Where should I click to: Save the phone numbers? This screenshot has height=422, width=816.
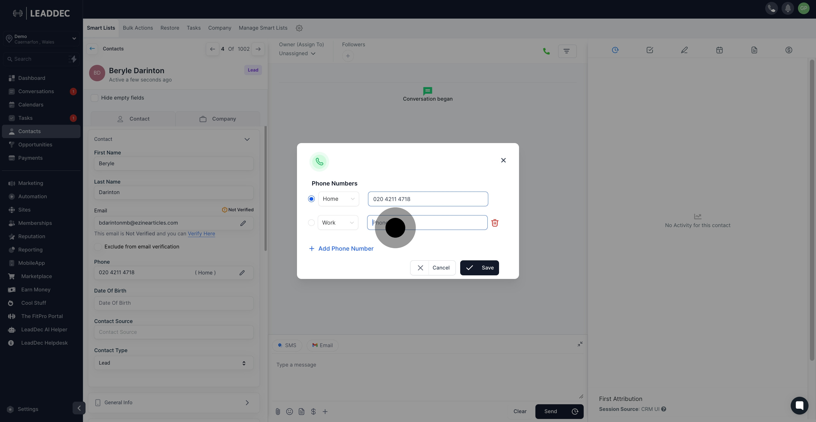479,268
